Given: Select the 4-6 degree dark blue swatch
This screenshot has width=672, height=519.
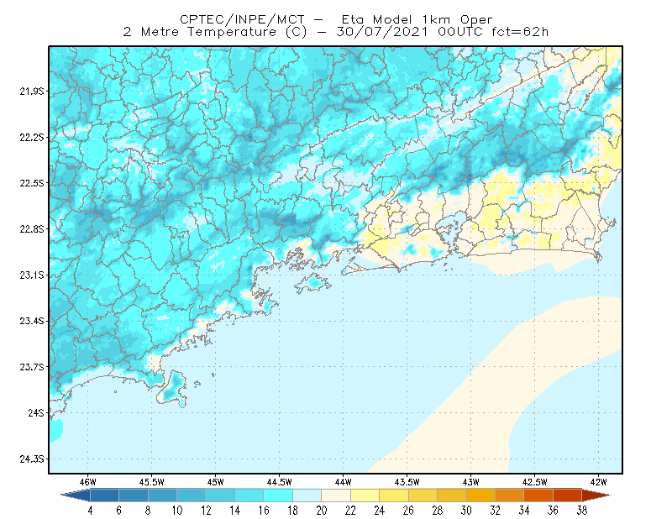Looking at the screenshot, I should tap(104, 495).
